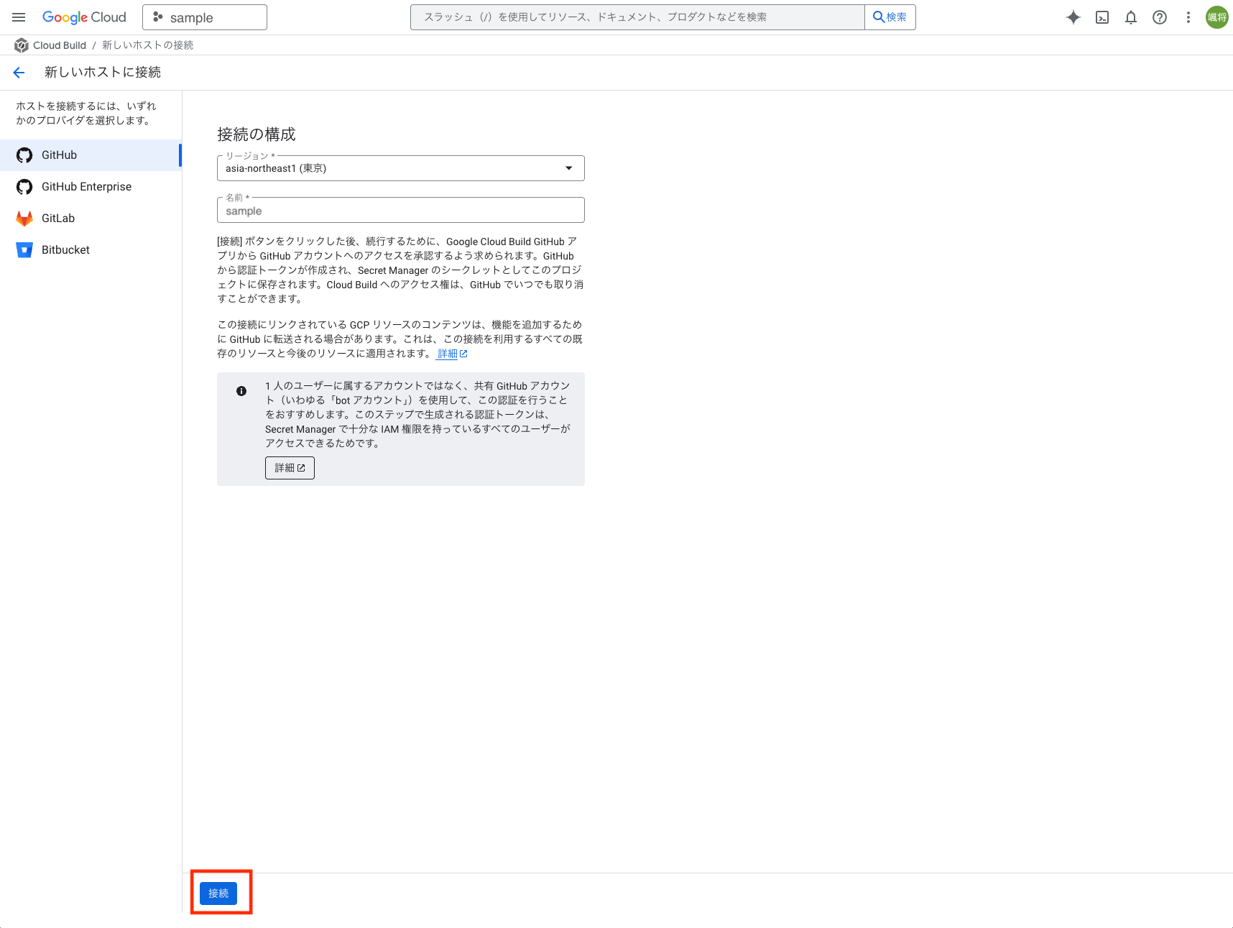
Task: Click the 詳細 button in notice box
Action: click(290, 468)
